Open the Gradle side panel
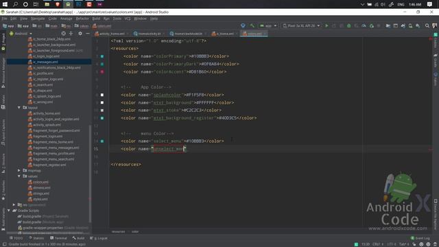Viewport: 439px width, 247px height. [436, 60]
